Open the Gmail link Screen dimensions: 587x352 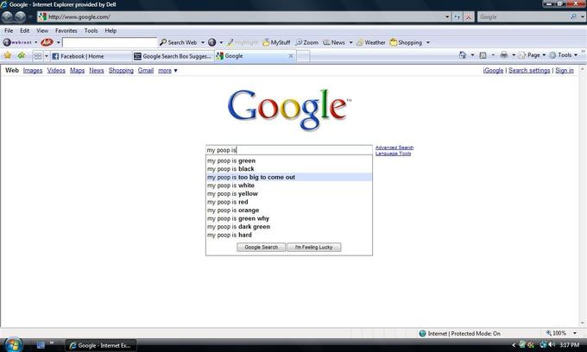146,71
